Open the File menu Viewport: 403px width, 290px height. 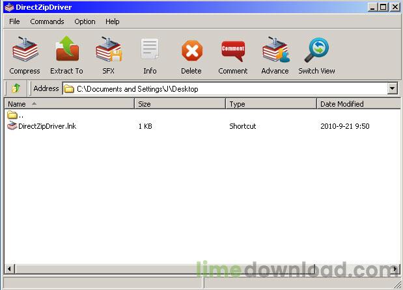click(14, 21)
